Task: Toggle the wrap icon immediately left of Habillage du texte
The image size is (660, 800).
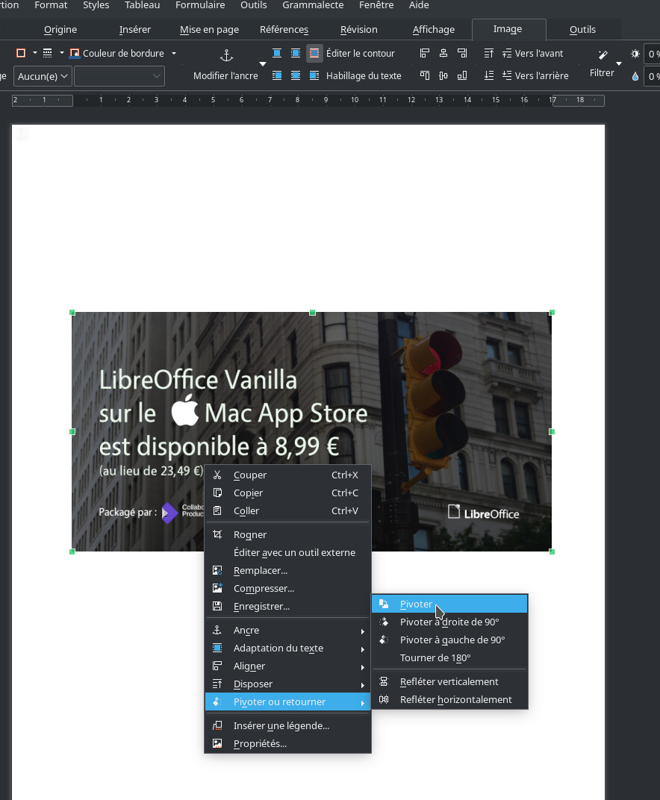Action: pos(314,75)
